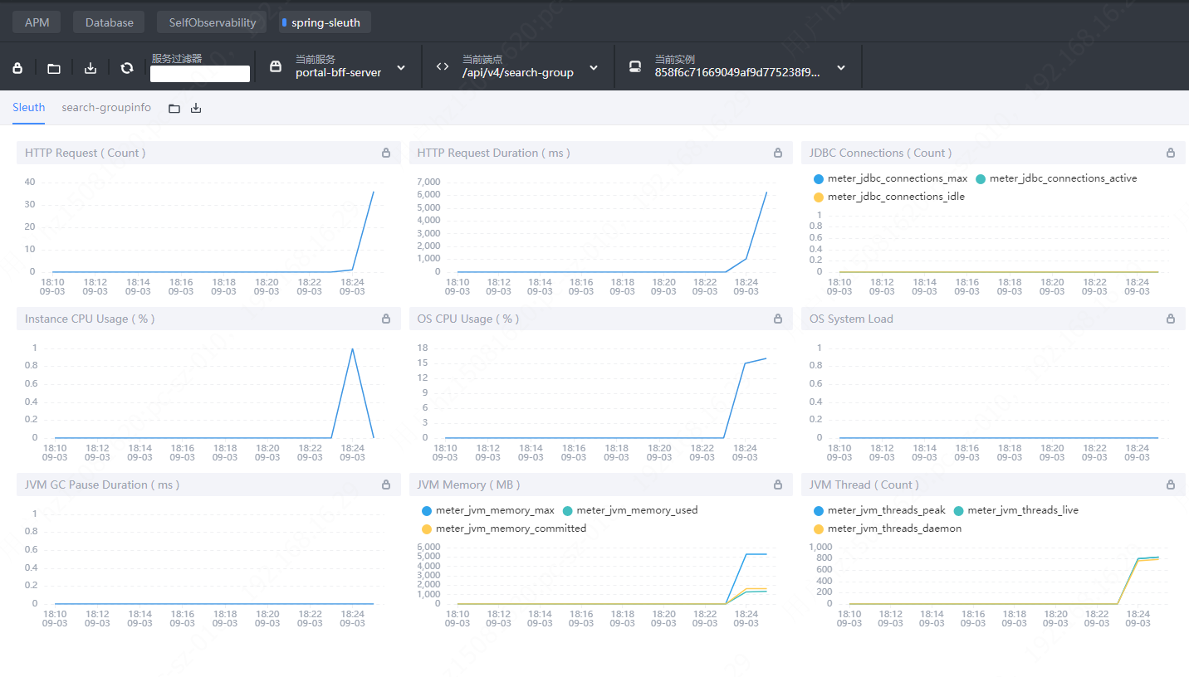Refresh the dashboard using the refresh icon
The image size is (1189, 677).
tap(126, 66)
